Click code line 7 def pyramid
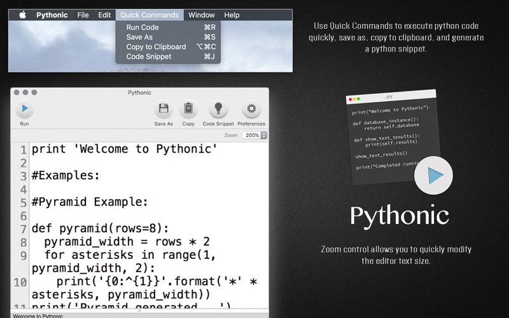Image resolution: width=509 pixels, height=318 pixels. (x=101, y=228)
